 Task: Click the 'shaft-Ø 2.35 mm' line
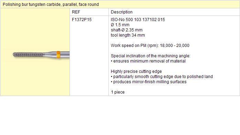point(127,30)
